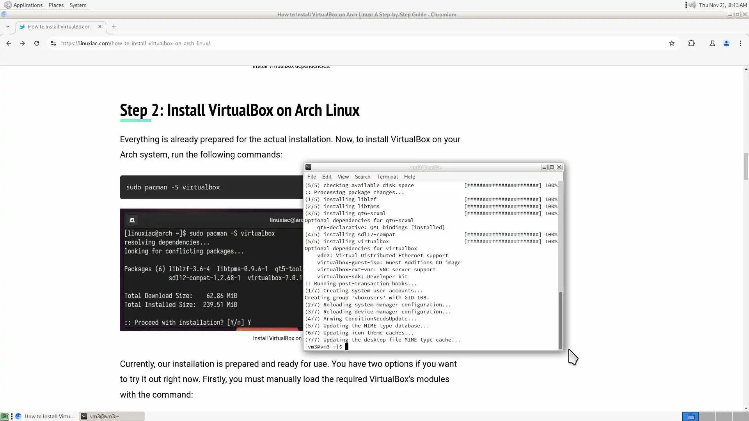
Task: Open the Terminal menu in terminal window
Action: [387, 177]
